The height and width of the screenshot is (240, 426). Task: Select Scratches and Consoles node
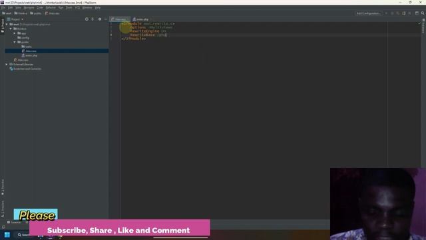[25, 69]
